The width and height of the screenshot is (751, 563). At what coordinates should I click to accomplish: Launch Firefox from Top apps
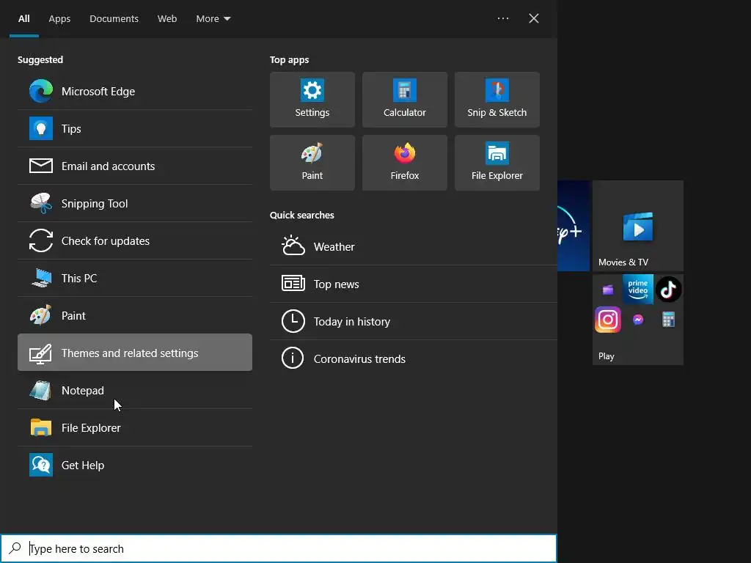click(405, 163)
